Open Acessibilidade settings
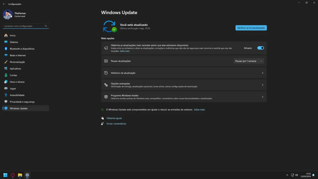This screenshot has height=179, width=318. (x=17, y=95)
